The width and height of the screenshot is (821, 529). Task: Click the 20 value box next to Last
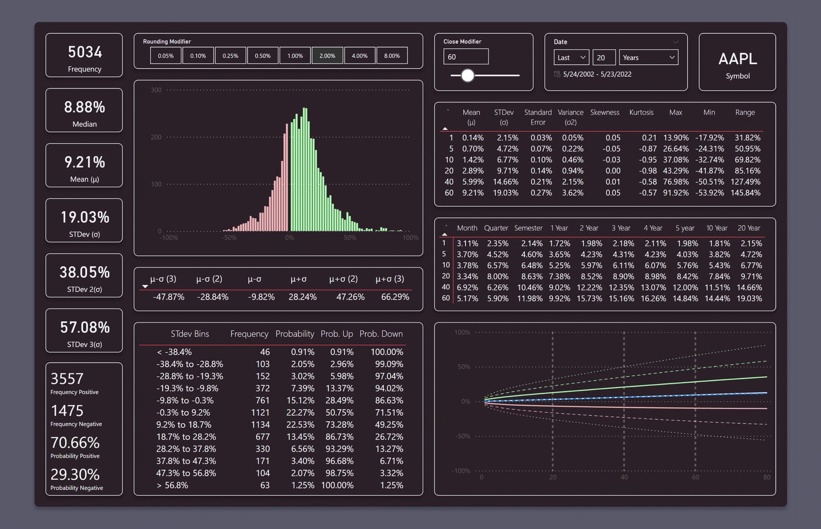point(603,57)
